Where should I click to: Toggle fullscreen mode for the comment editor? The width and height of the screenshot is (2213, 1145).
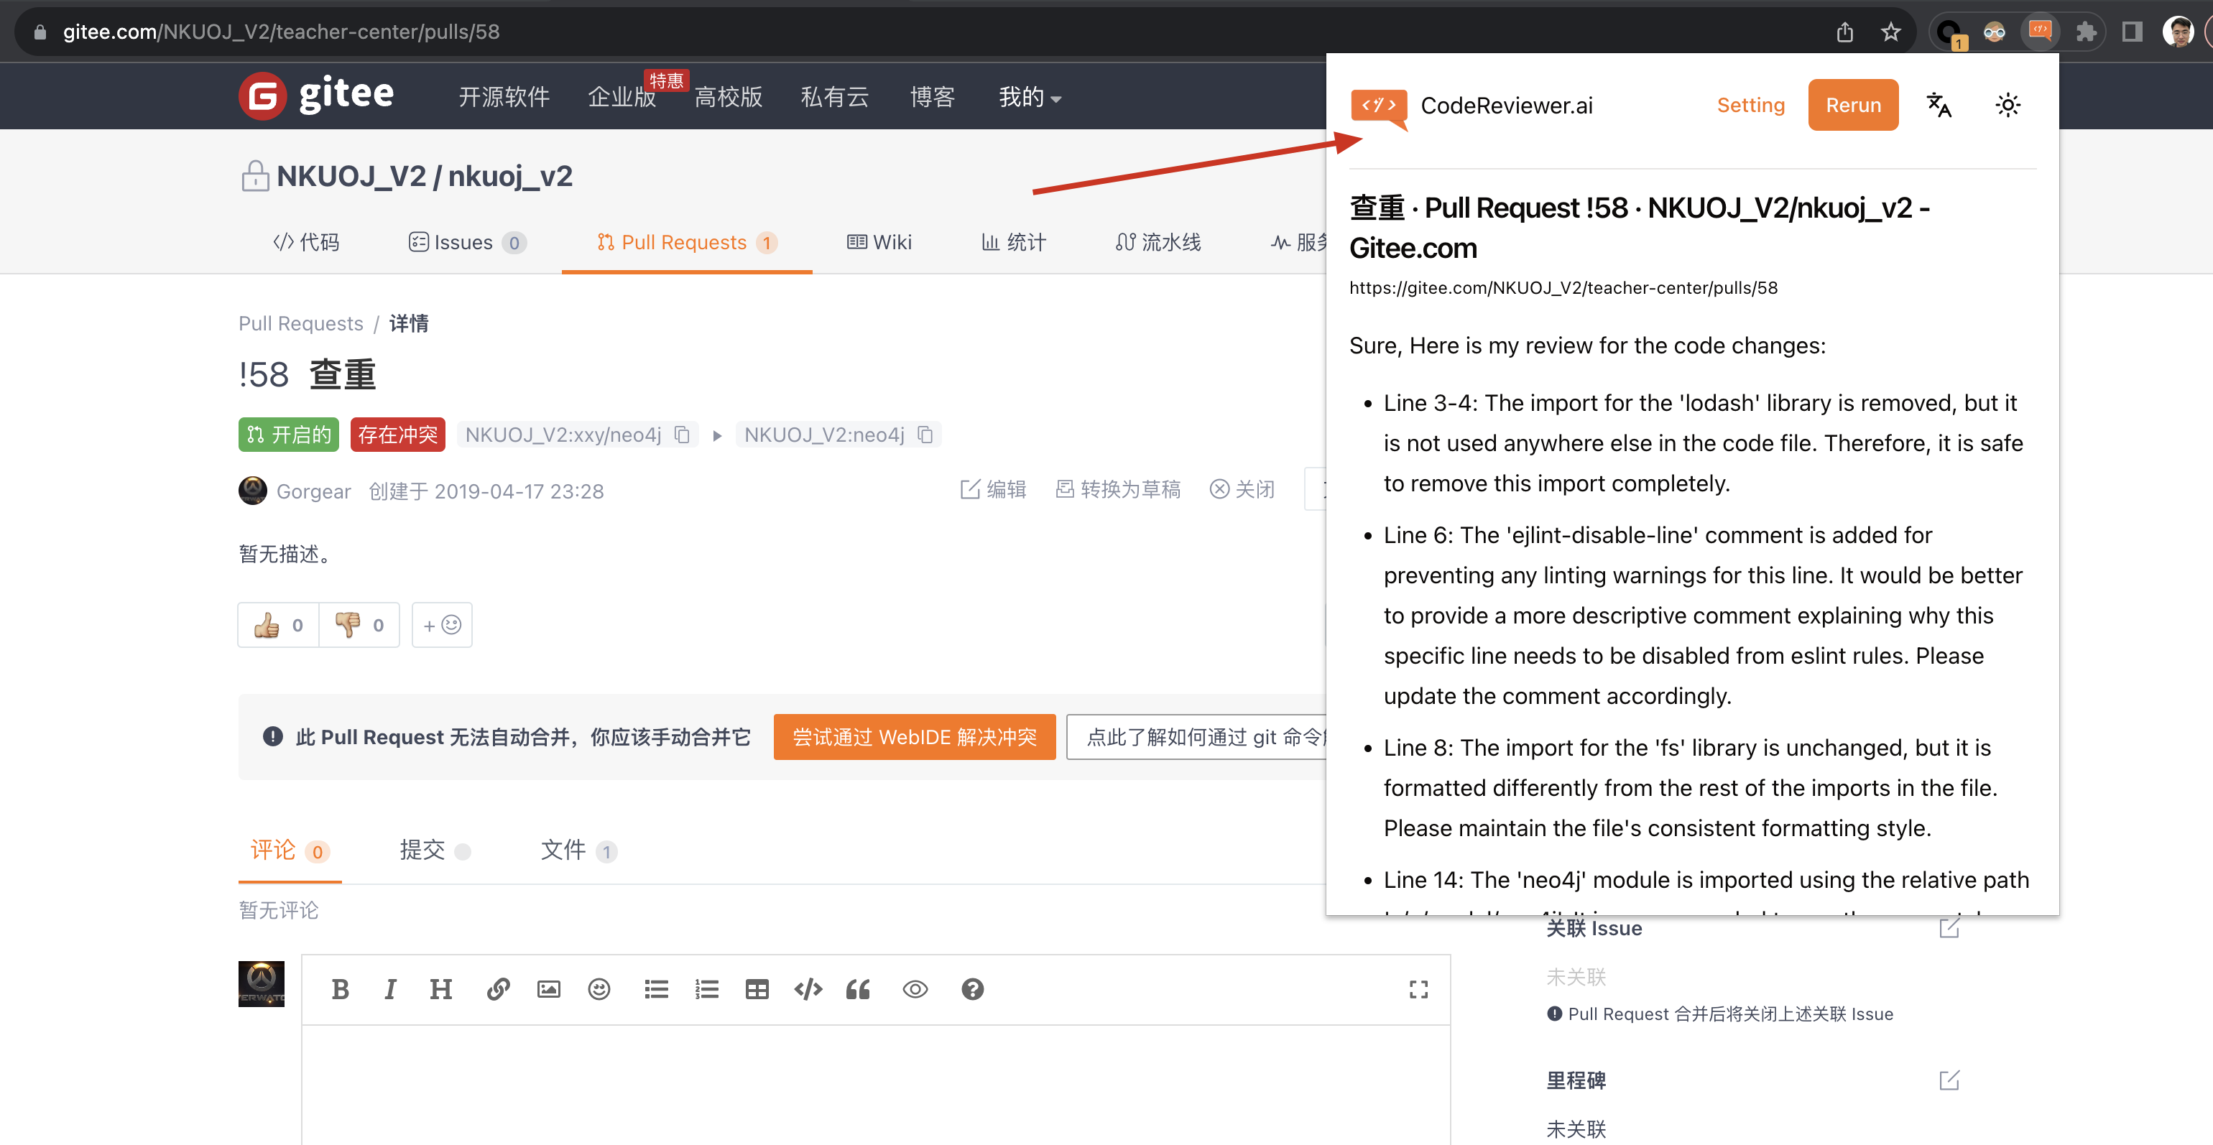[1418, 990]
